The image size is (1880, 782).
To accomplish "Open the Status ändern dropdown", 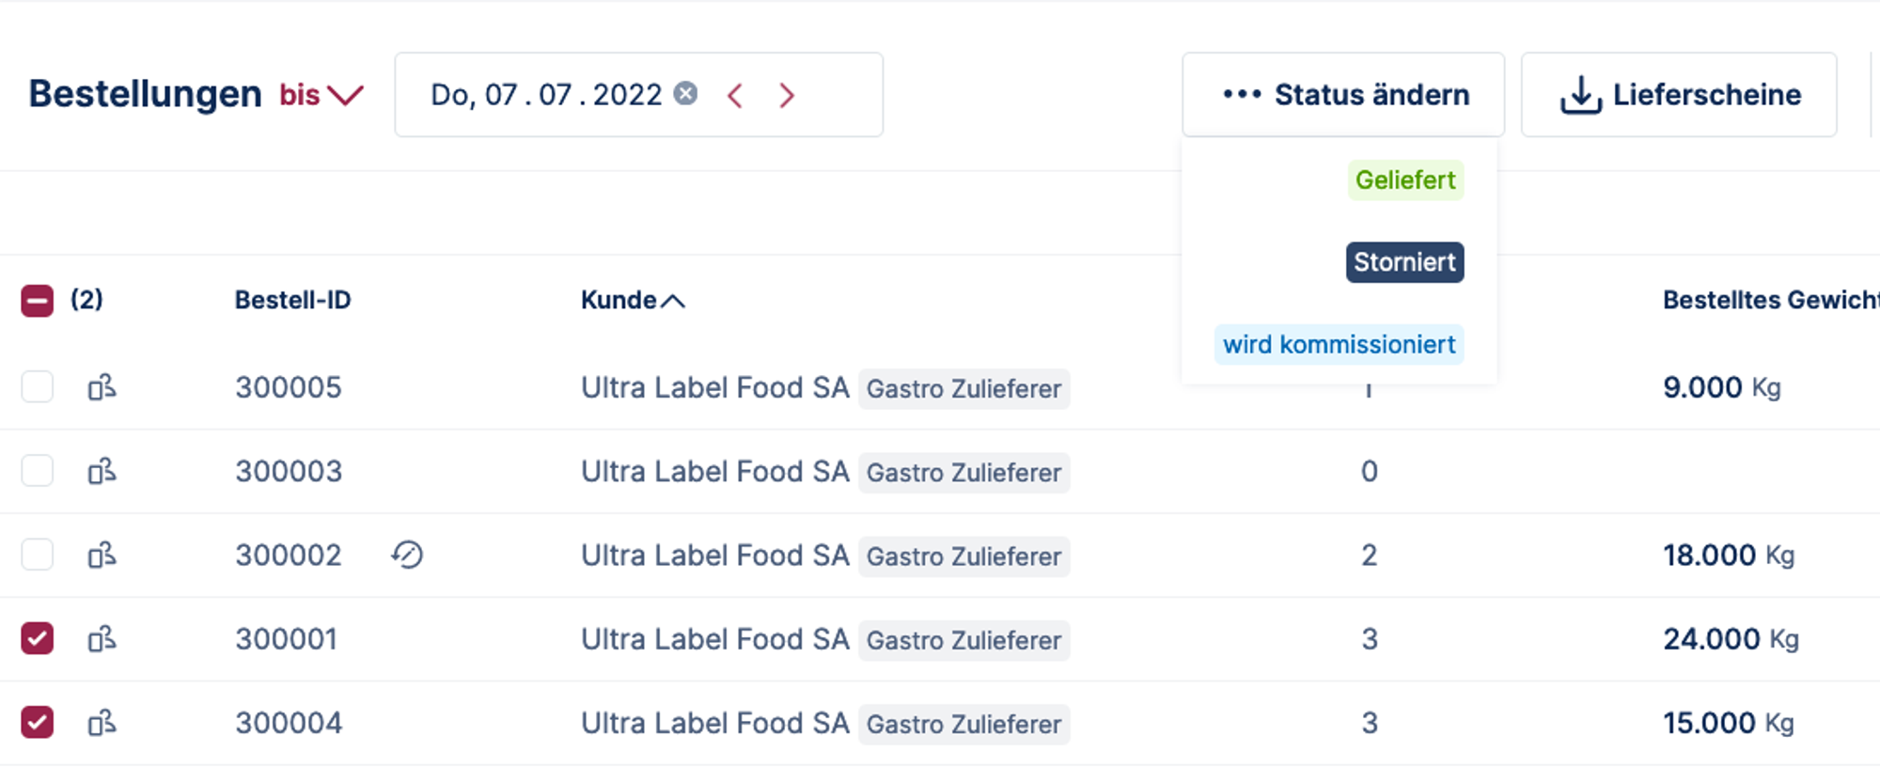I will [1343, 95].
